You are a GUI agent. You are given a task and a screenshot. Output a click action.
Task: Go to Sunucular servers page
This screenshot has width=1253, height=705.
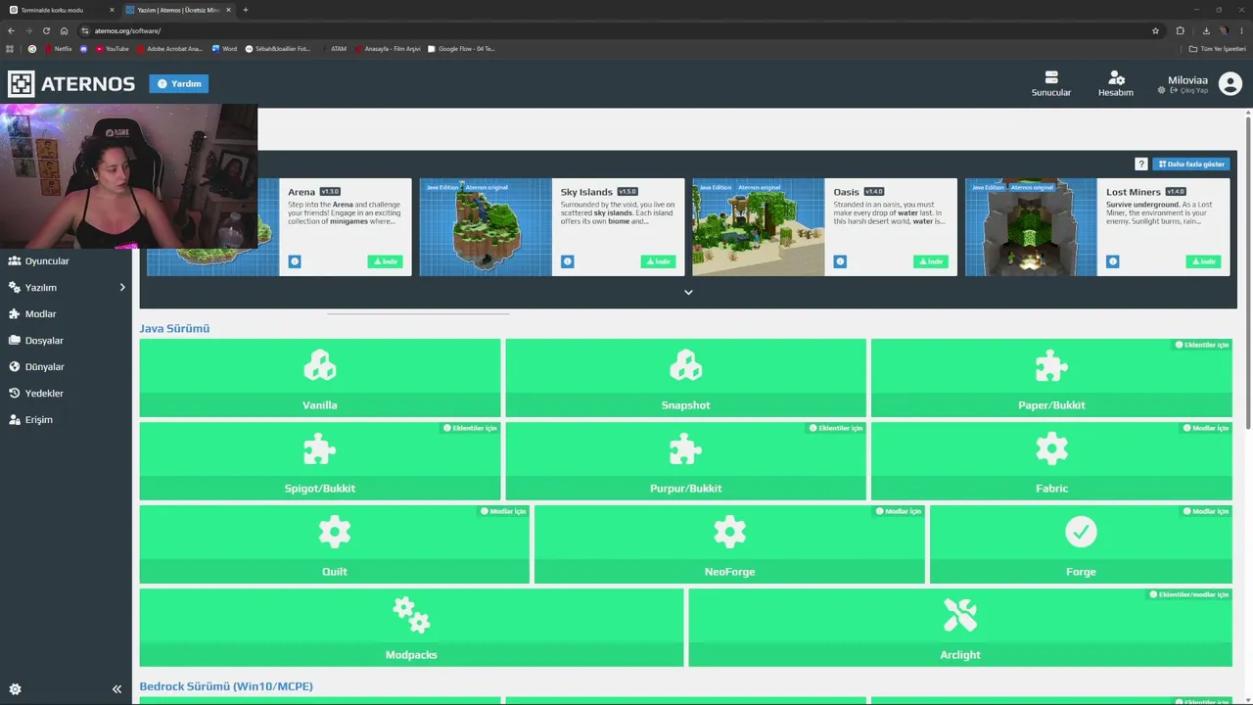tap(1051, 84)
